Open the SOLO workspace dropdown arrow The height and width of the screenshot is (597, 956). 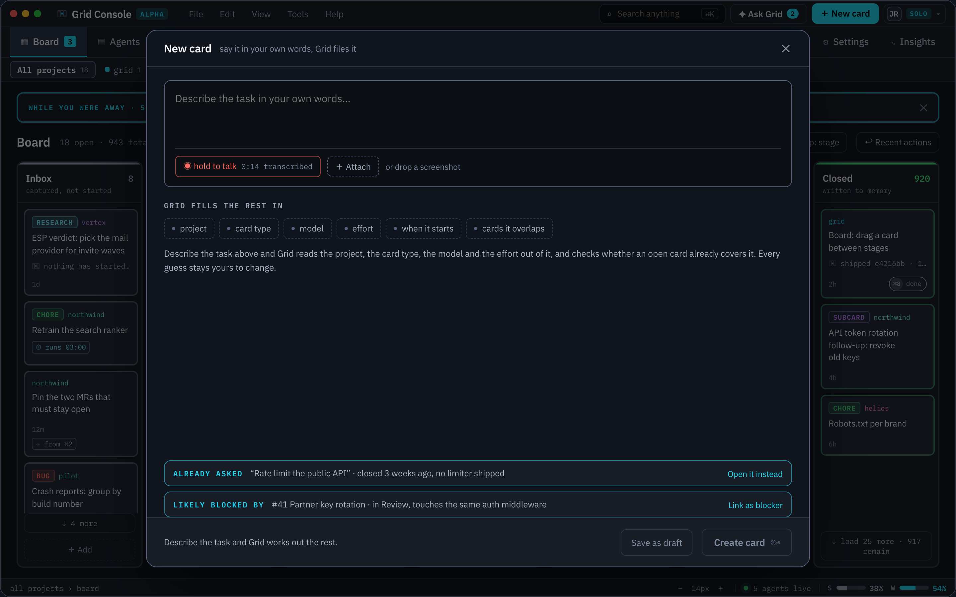938,14
